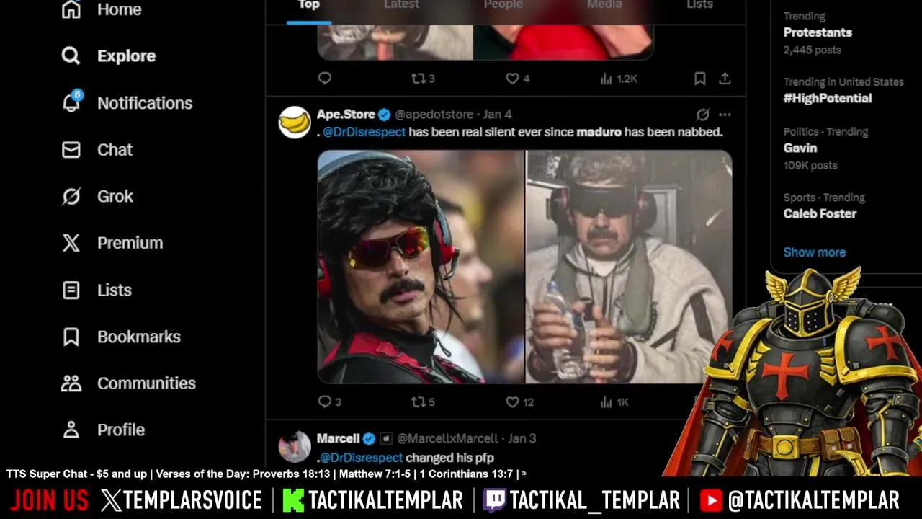View Ape.Store post analytics 1K
This screenshot has width=922, height=519.
(614, 402)
